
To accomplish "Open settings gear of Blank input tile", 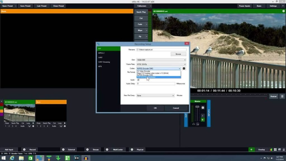I will pyautogui.click(x=65, y=126).
